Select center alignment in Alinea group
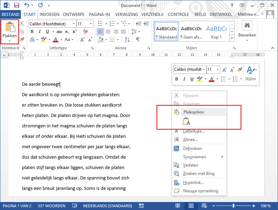This screenshot has height=210, width=278. coord(108,32)
